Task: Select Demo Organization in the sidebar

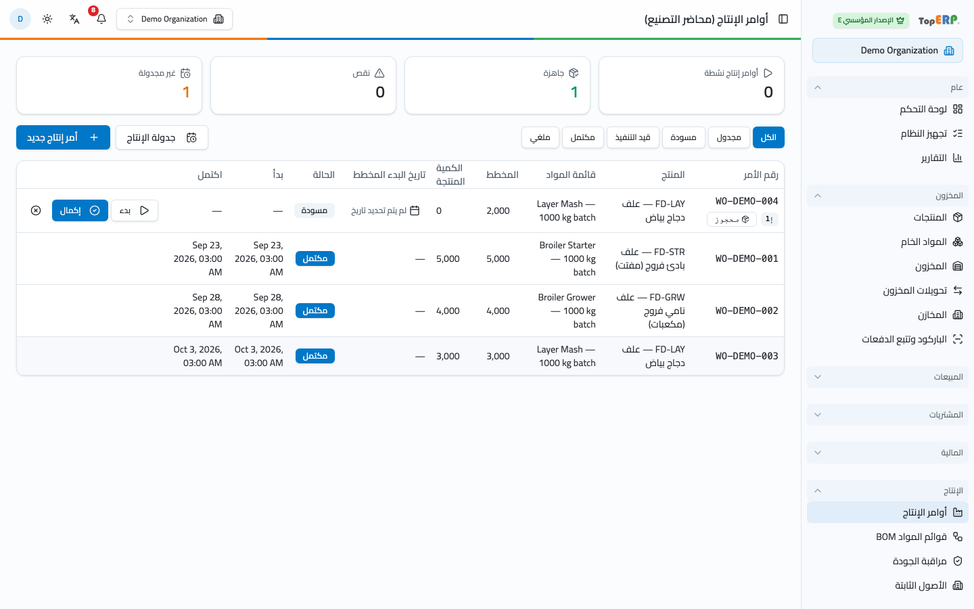Action: (x=887, y=51)
